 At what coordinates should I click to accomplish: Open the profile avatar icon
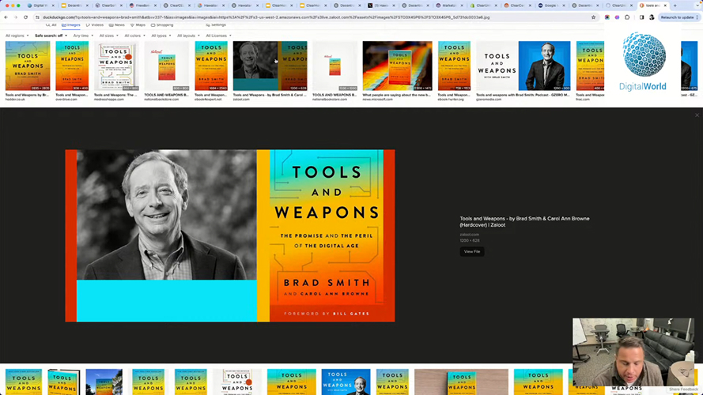[x=652, y=17]
